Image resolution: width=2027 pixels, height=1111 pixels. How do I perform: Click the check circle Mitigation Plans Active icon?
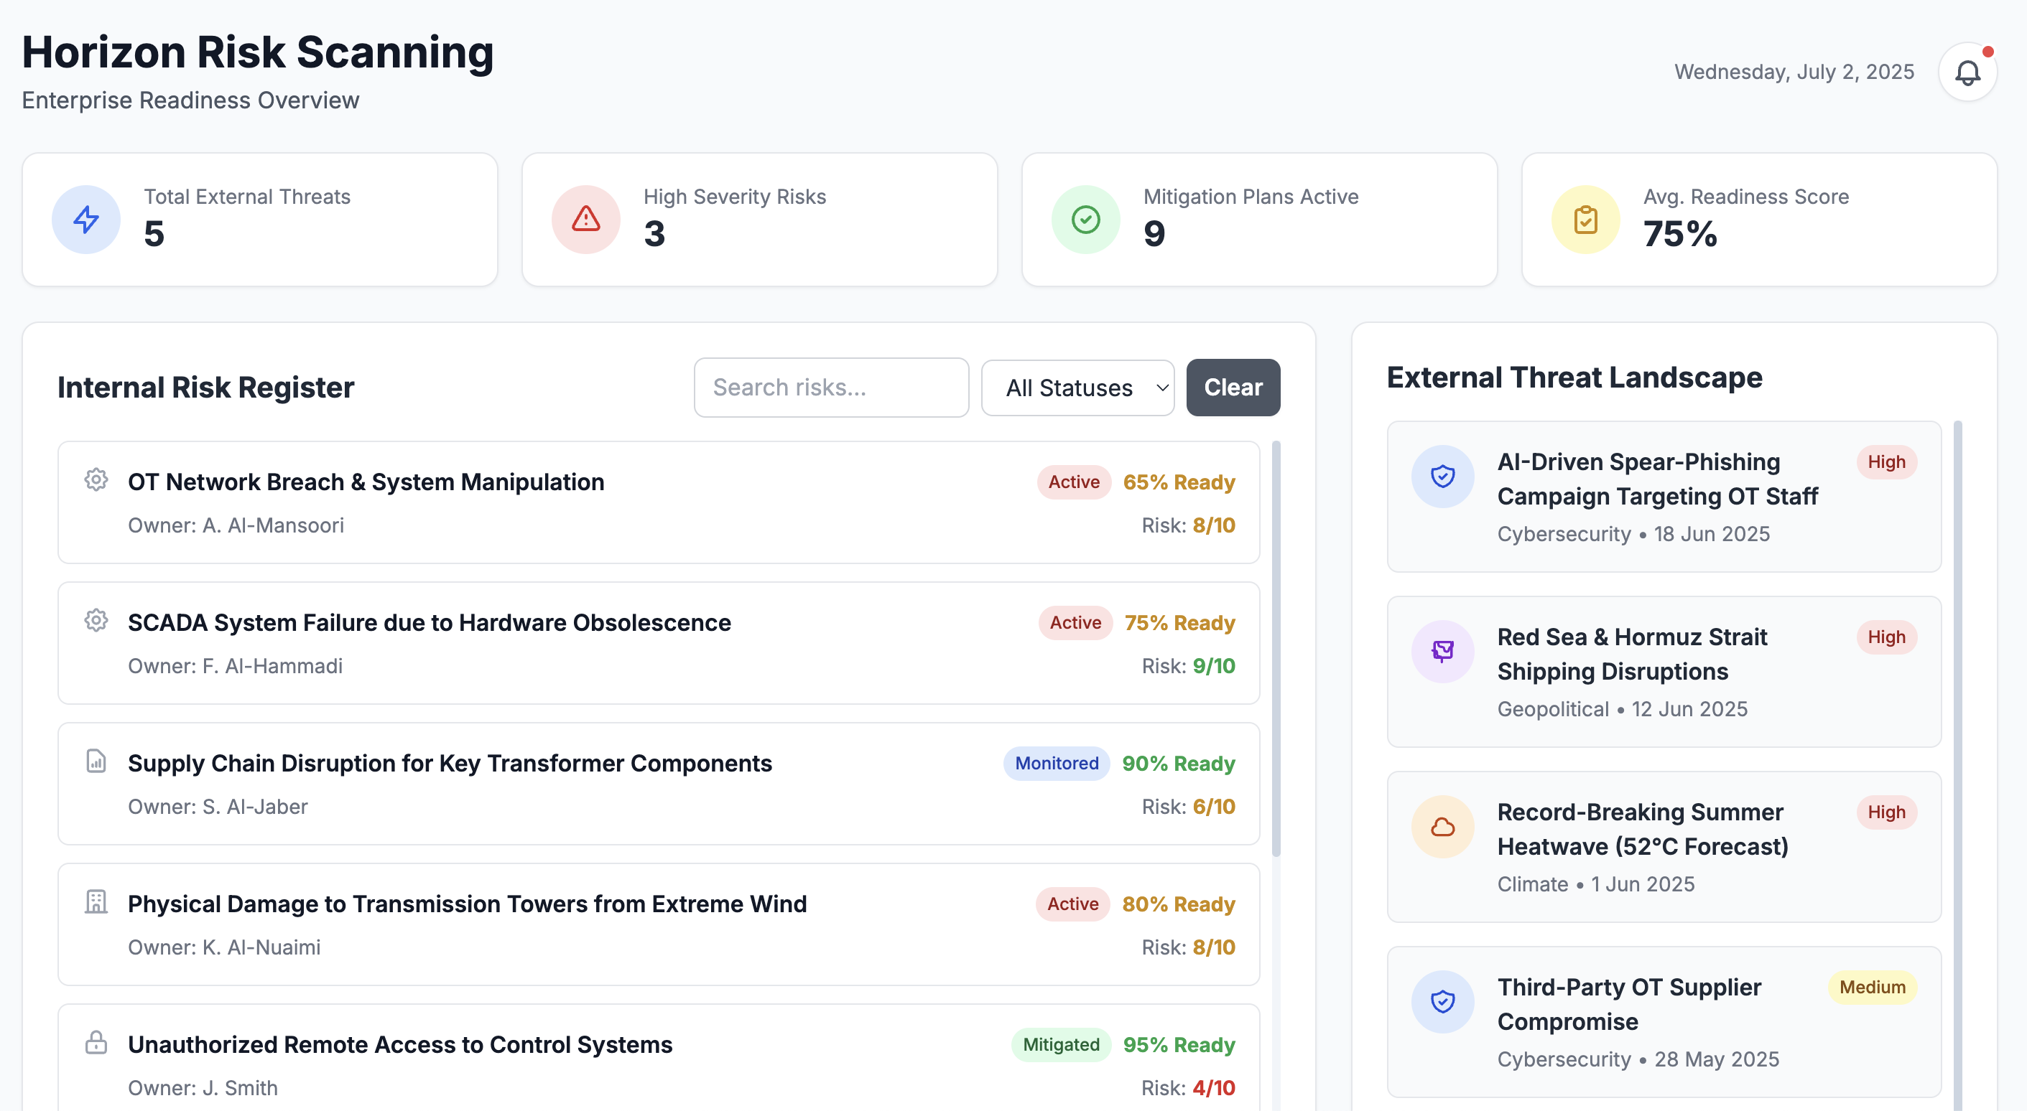coord(1085,220)
